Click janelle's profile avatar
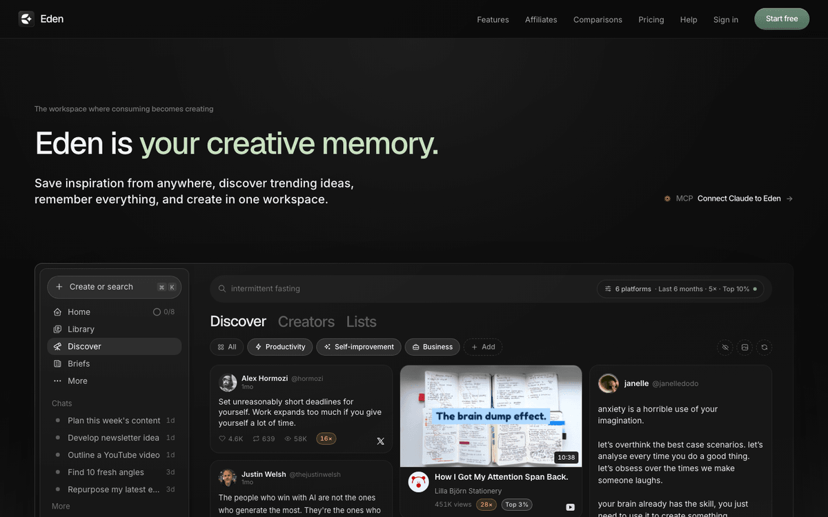This screenshot has width=828, height=517. [x=608, y=383]
